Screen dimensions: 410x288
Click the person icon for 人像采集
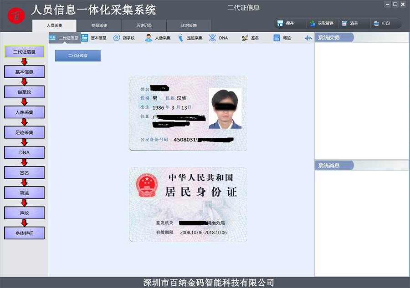coord(148,38)
